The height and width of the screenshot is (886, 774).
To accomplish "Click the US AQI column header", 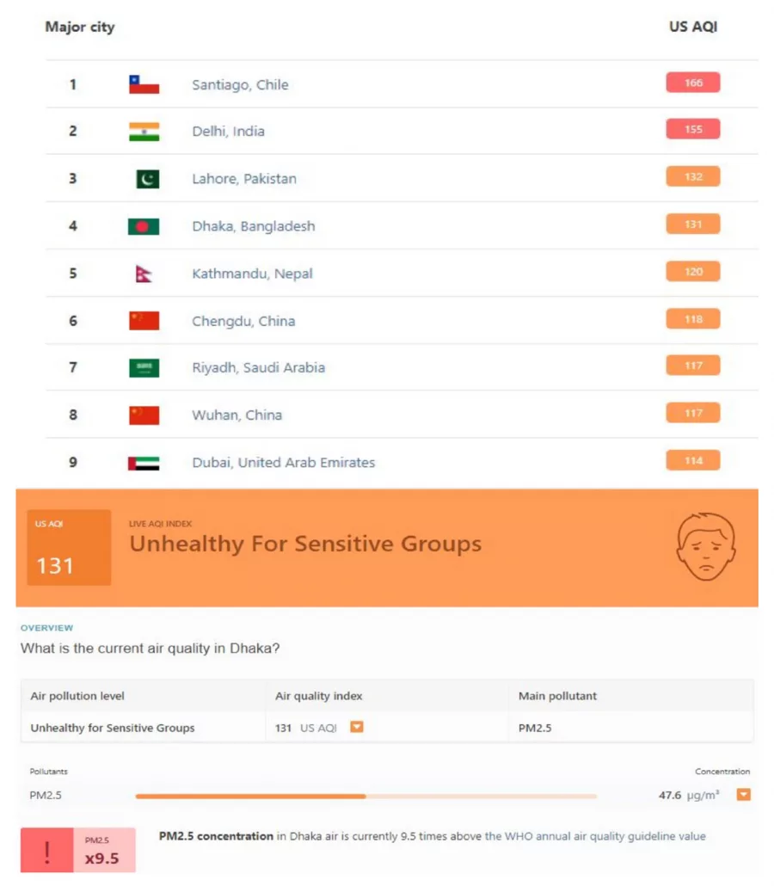I will (x=692, y=27).
